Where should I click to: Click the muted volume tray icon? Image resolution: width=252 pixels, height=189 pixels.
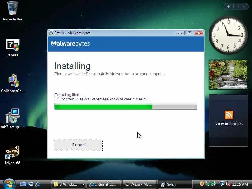coord(228,184)
